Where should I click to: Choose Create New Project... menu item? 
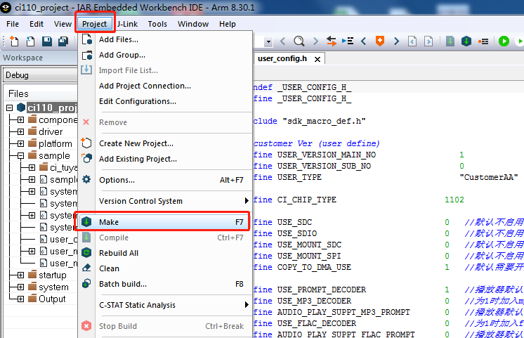coord(165,143)
